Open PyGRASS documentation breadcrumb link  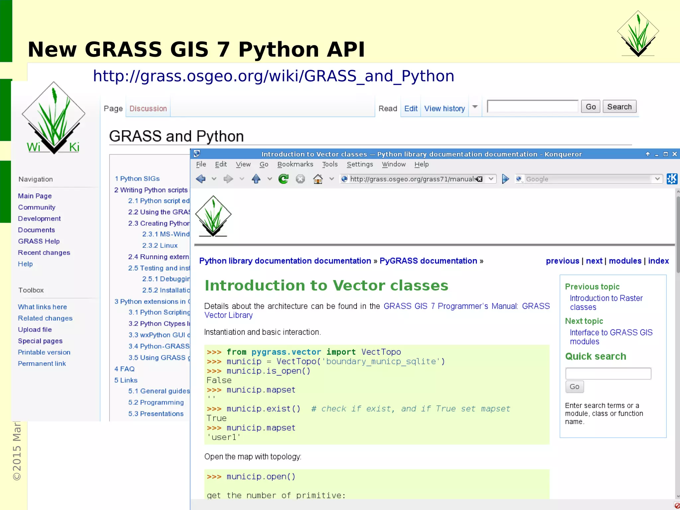[428, 261]
